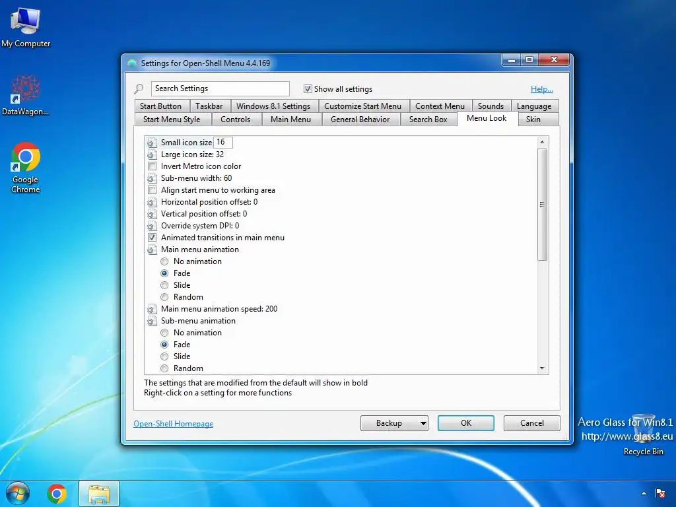Screen dimensions: 676x507
Task: Click the gear icon next to Small icon size
Action: [151, 143]
